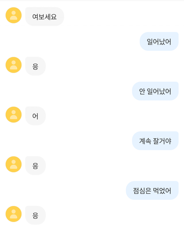Select the first blue sent message bubble
184x229 pixels.
click(159, 41)
